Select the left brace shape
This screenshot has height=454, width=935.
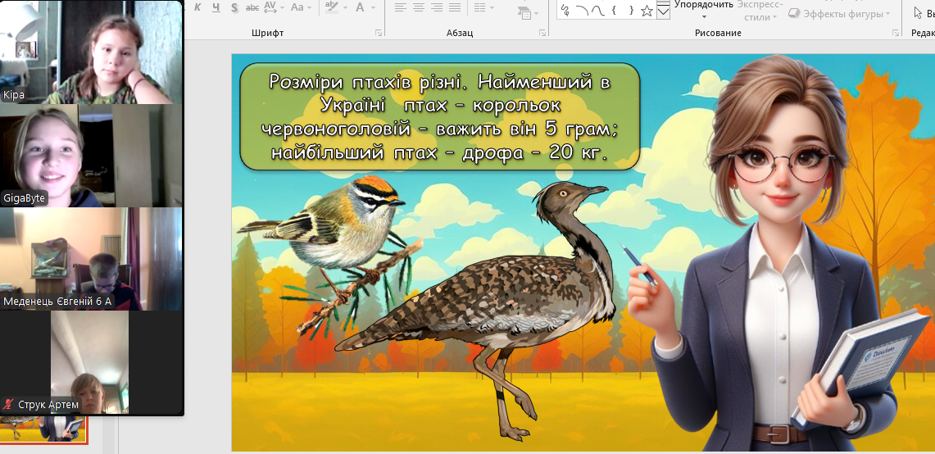pyautogui.click(x=615, y=10)
